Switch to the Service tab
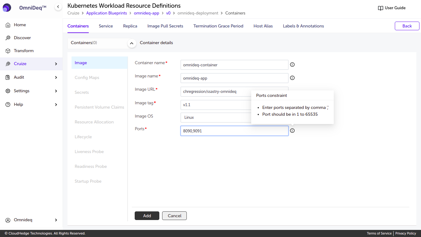Screen dimensions: 421x237 click(106, 26)
